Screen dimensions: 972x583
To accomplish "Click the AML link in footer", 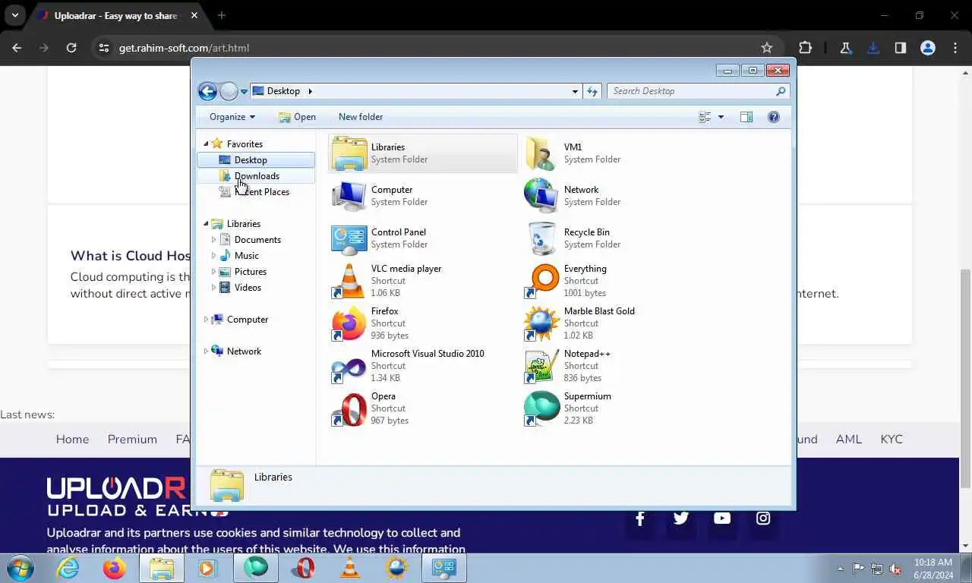I will (849, 440).
